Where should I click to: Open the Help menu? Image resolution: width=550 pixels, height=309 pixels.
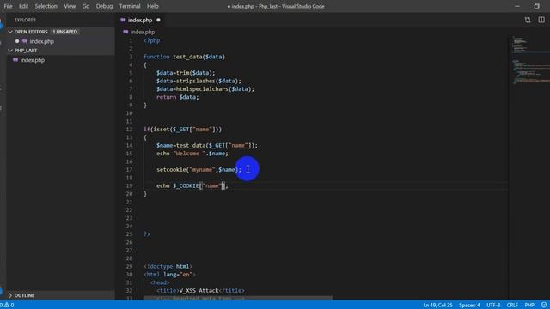(153, 6)
